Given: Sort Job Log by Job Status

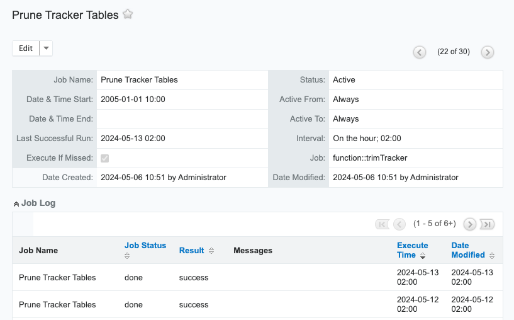Looking at the screenshot, I should coord(145,246).
